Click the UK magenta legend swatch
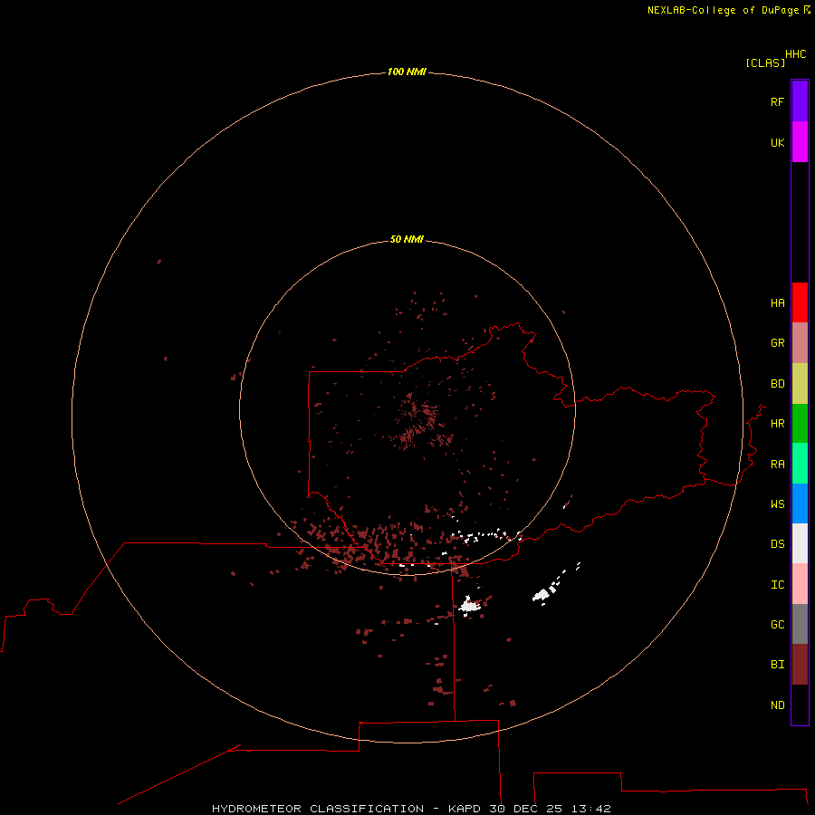Screen dimensions: 815x815 pyautogui.click(x=800, y=142)
